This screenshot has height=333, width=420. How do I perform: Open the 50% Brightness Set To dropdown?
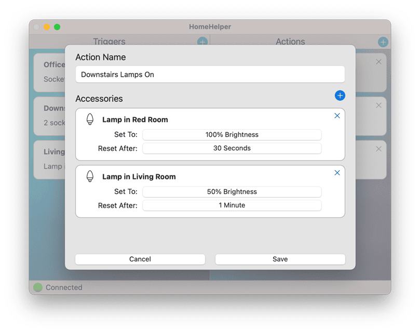(x=232, y=192)
